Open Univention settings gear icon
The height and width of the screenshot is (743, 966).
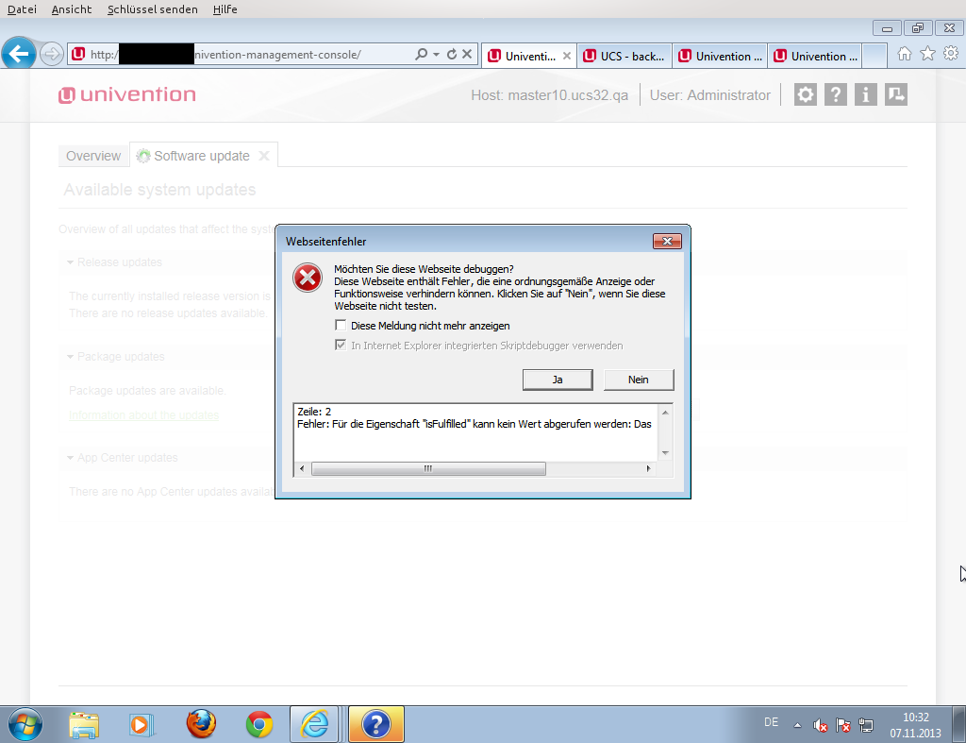[x=805, y=94]
